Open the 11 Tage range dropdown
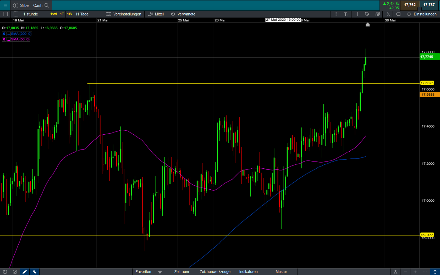The width and height of the screenshot is (440, 275). [x=88, y=14]
